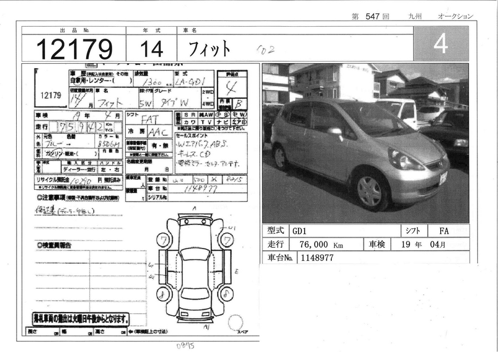Click the printed chassis number 1148977
The height and width of the screenshot is (352, 498).
tap(317, 258)
